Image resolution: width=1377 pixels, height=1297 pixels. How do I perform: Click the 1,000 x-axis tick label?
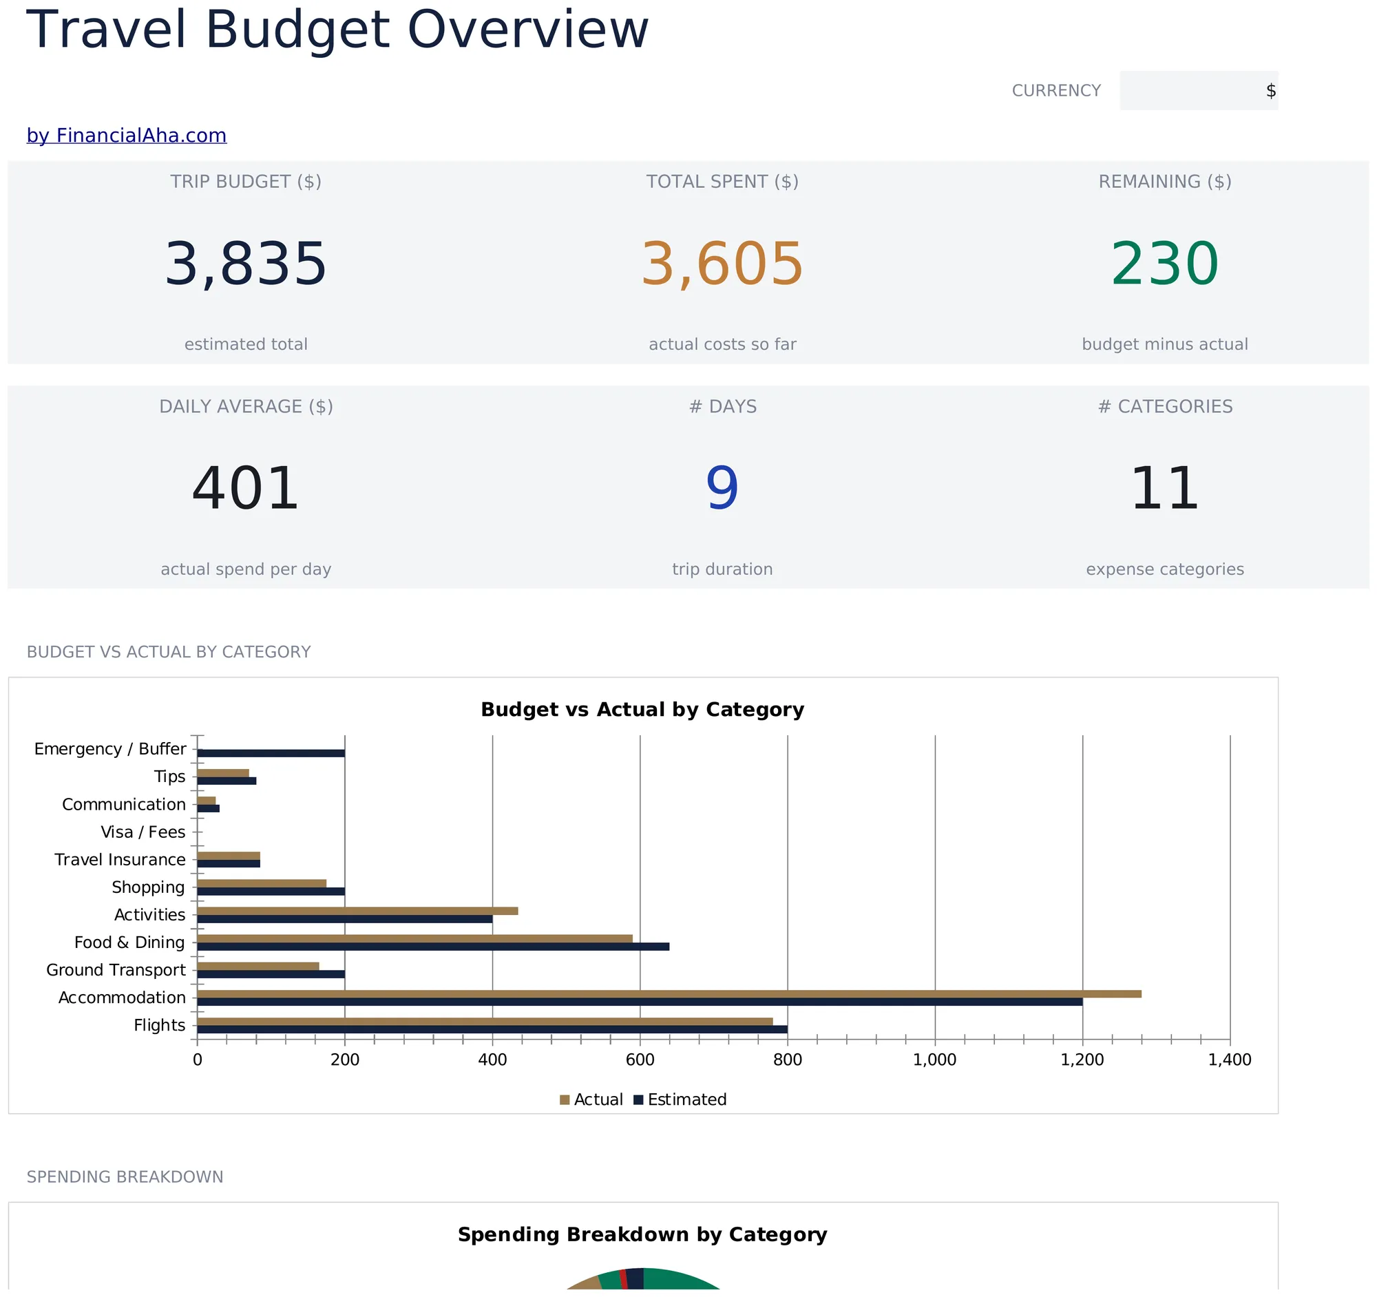coord(935,1060)
